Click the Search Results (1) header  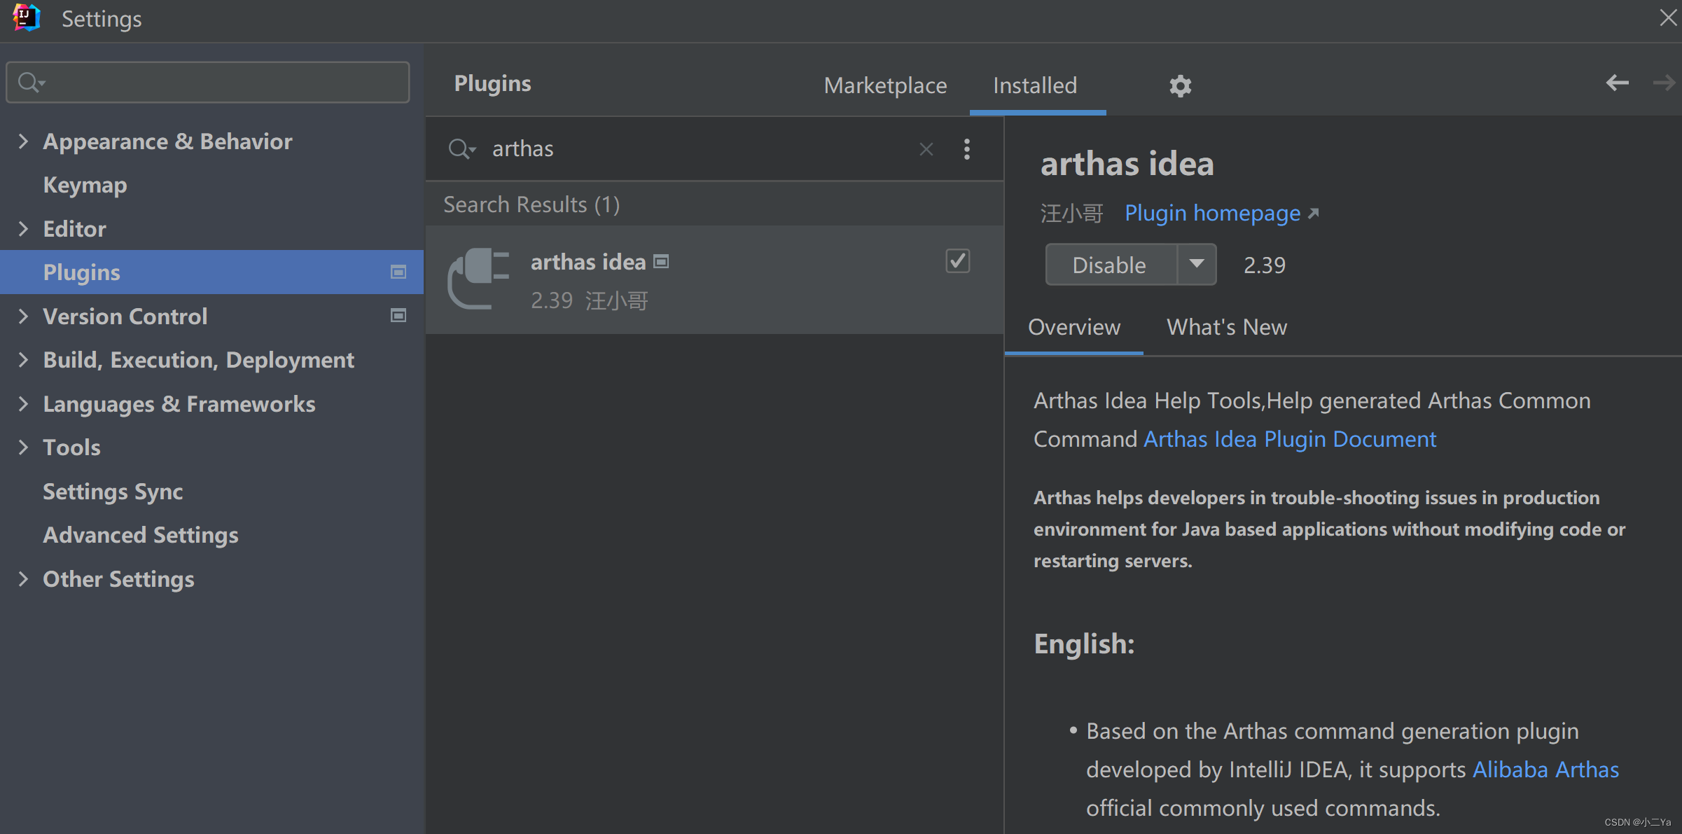[x=531, y=204]
